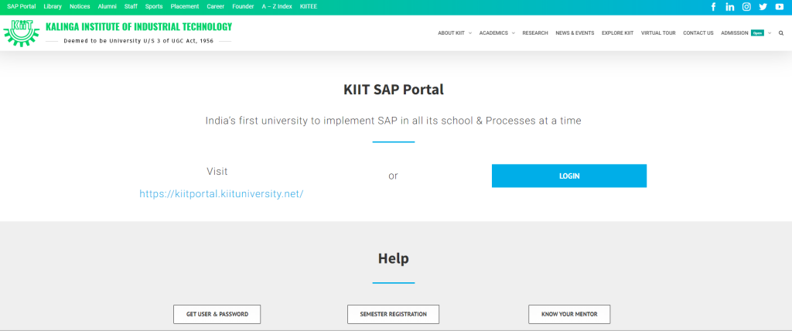Click the blue LOGIN button
The height and width of the screenshot is (331, 792).
[569, 176]
